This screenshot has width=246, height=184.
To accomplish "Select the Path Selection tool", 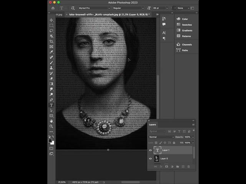I will pos(51,110).
